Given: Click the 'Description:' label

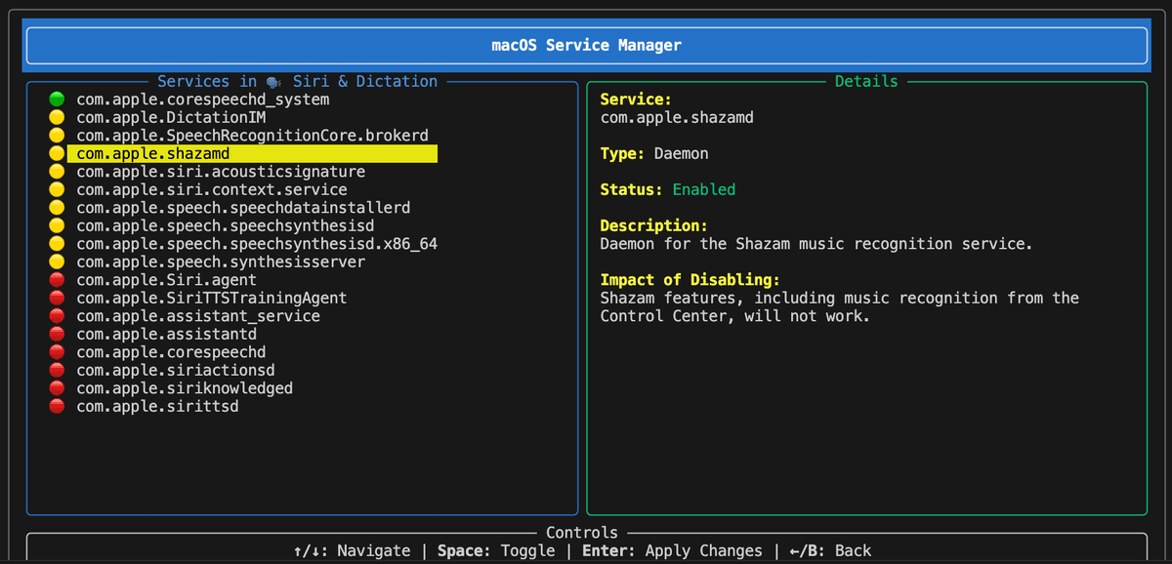Looking at the screenshot, I should coord(654,225).
